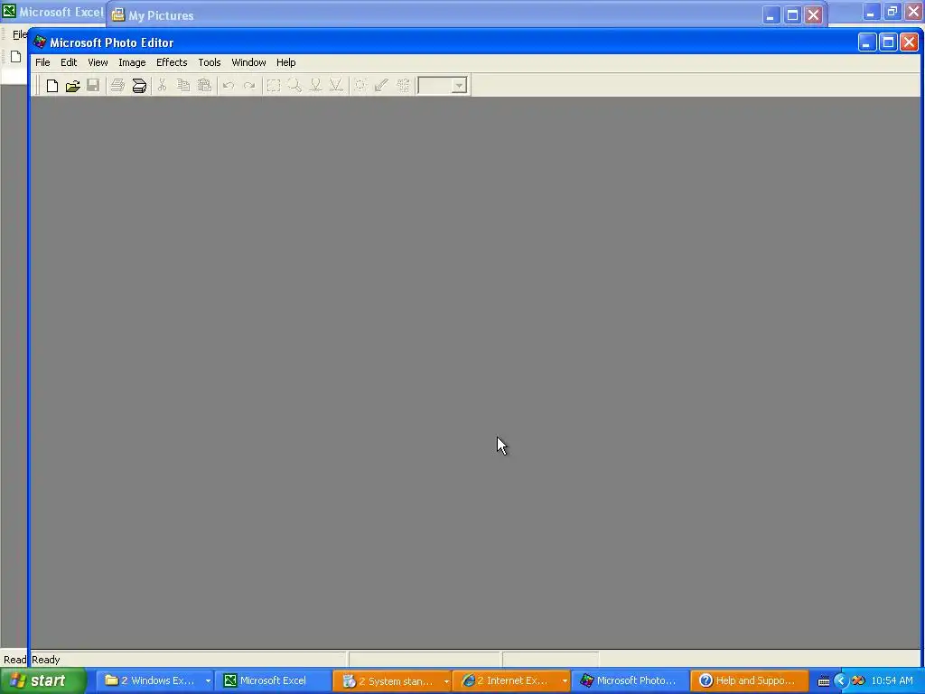The width and height of the screenshot is (925, 694).
Task: Click the Copy icon in toolbar
Action: tap(182, 86)
